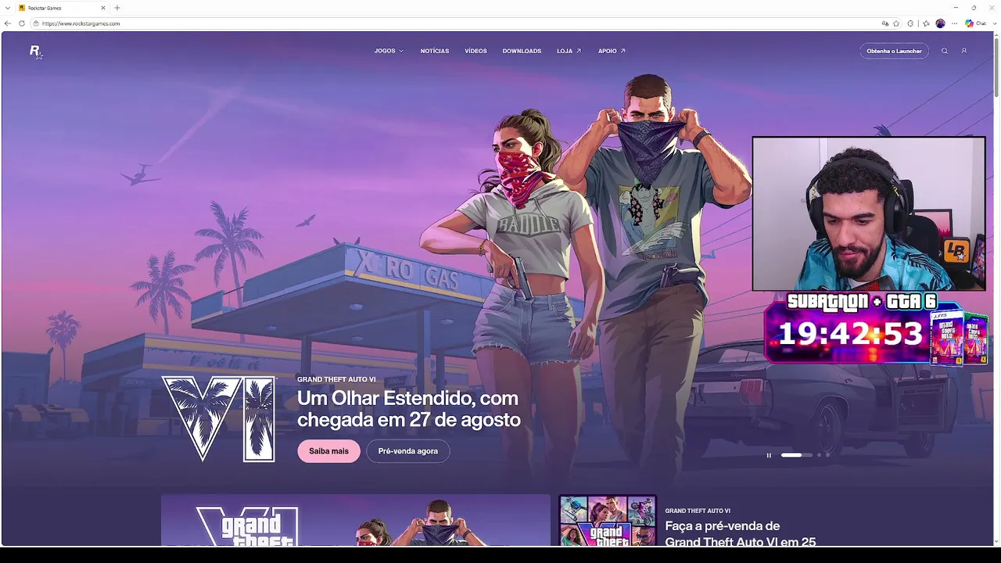Image resolution: width=1001 pixels, height=563 pixels.
Task: Add this page to favorites star
Action: (896, 23)
